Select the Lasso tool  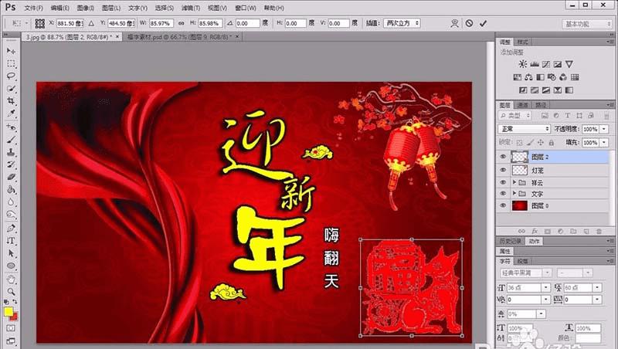pos(11,76)
